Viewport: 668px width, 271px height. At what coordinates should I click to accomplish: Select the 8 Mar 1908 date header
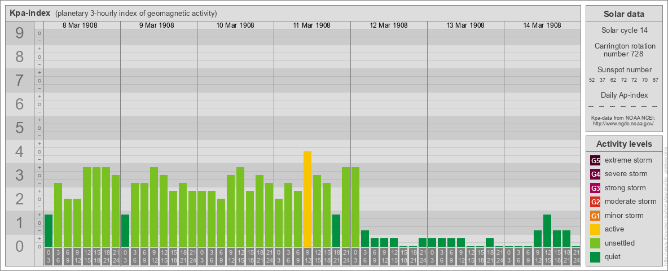pyautogui.click(x=82, y=25)
